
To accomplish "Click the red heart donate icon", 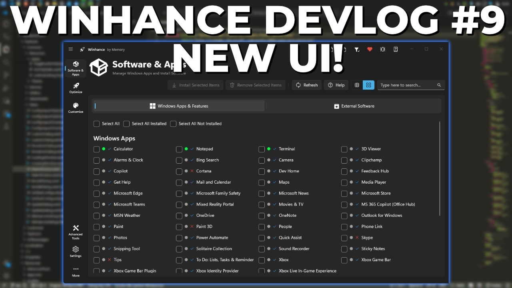I will tap(370, 49).
